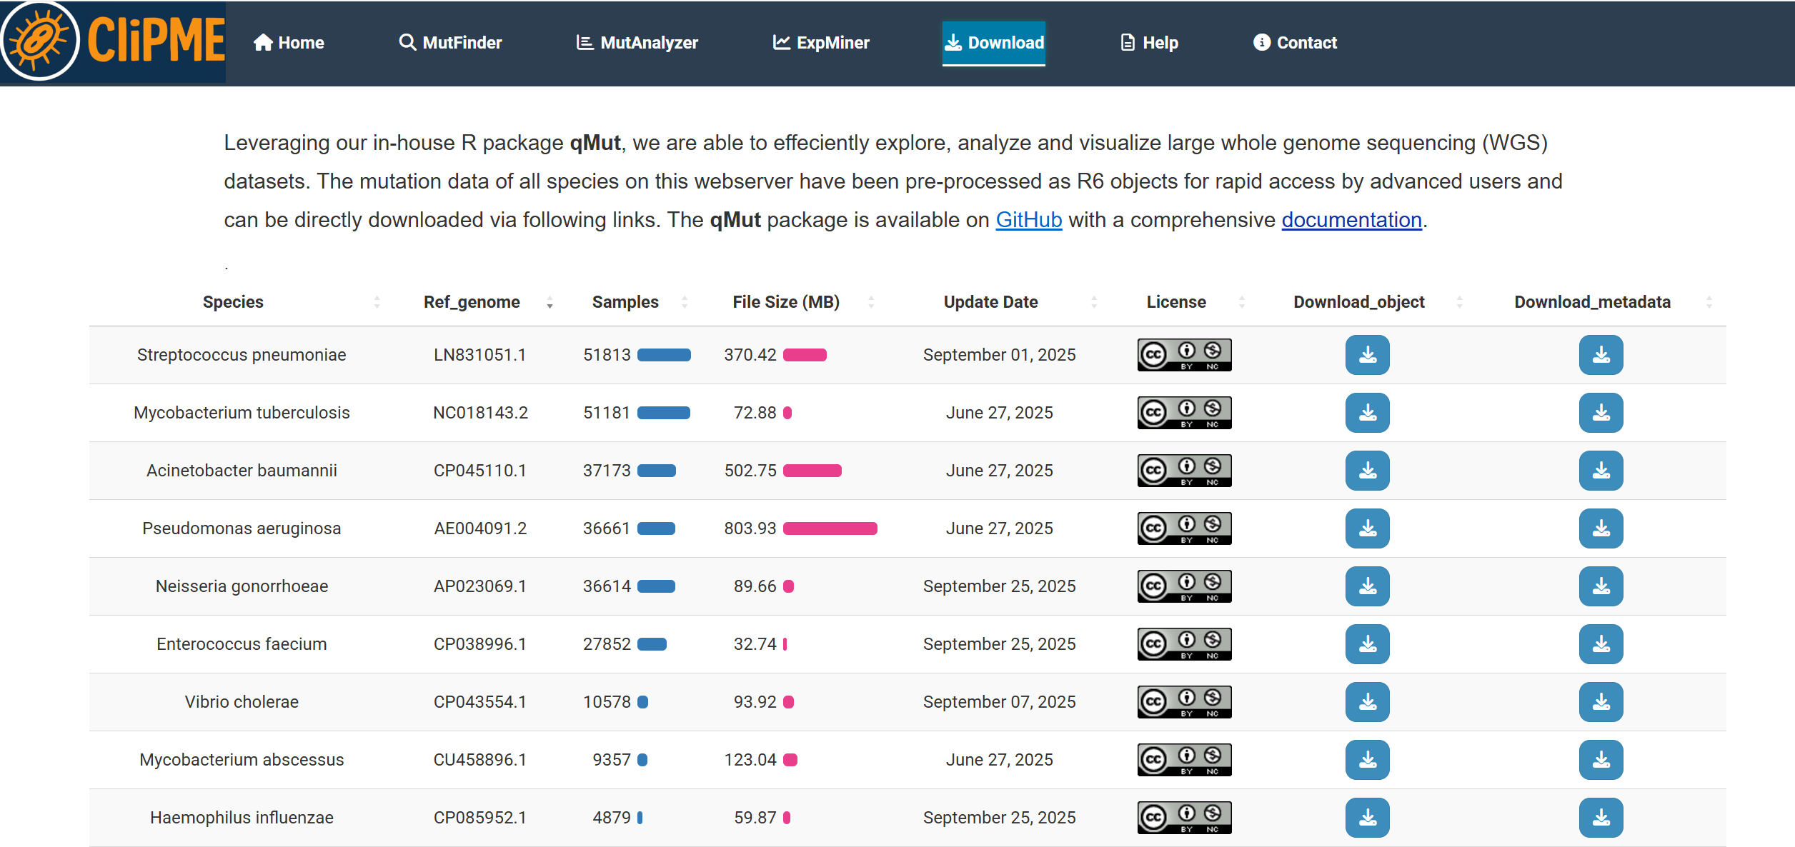Image resolution: width=1795 pixels, height=847 pixels.
Task: Download Vibrio cholerae metadata file
Action: pos(1601,702)
